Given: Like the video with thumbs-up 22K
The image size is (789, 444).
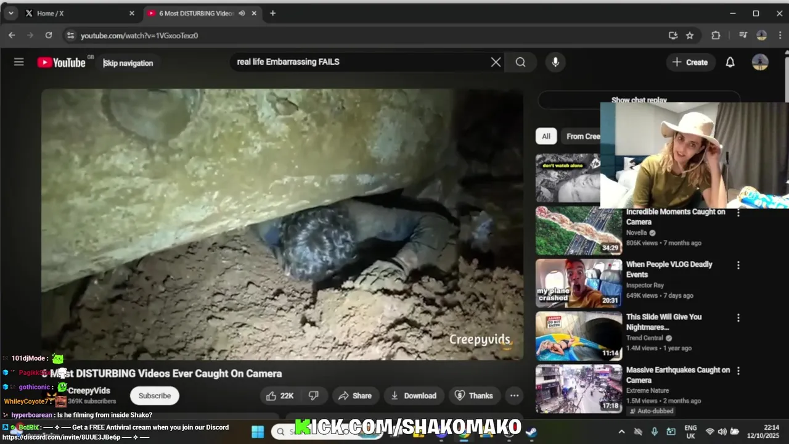Looking at the screenshot, I should [x=280, y=396].
